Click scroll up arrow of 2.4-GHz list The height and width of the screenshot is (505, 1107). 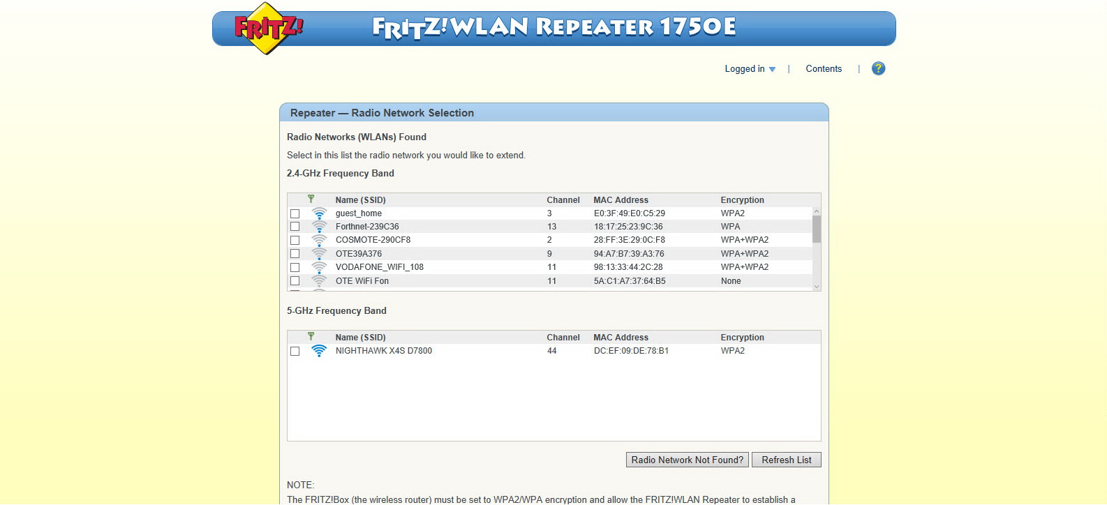[817, 211]
